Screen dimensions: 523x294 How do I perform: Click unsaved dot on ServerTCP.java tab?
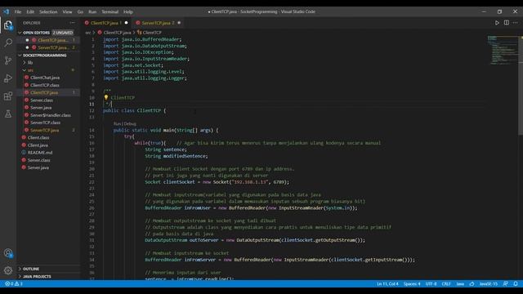[x=179, y=23]
